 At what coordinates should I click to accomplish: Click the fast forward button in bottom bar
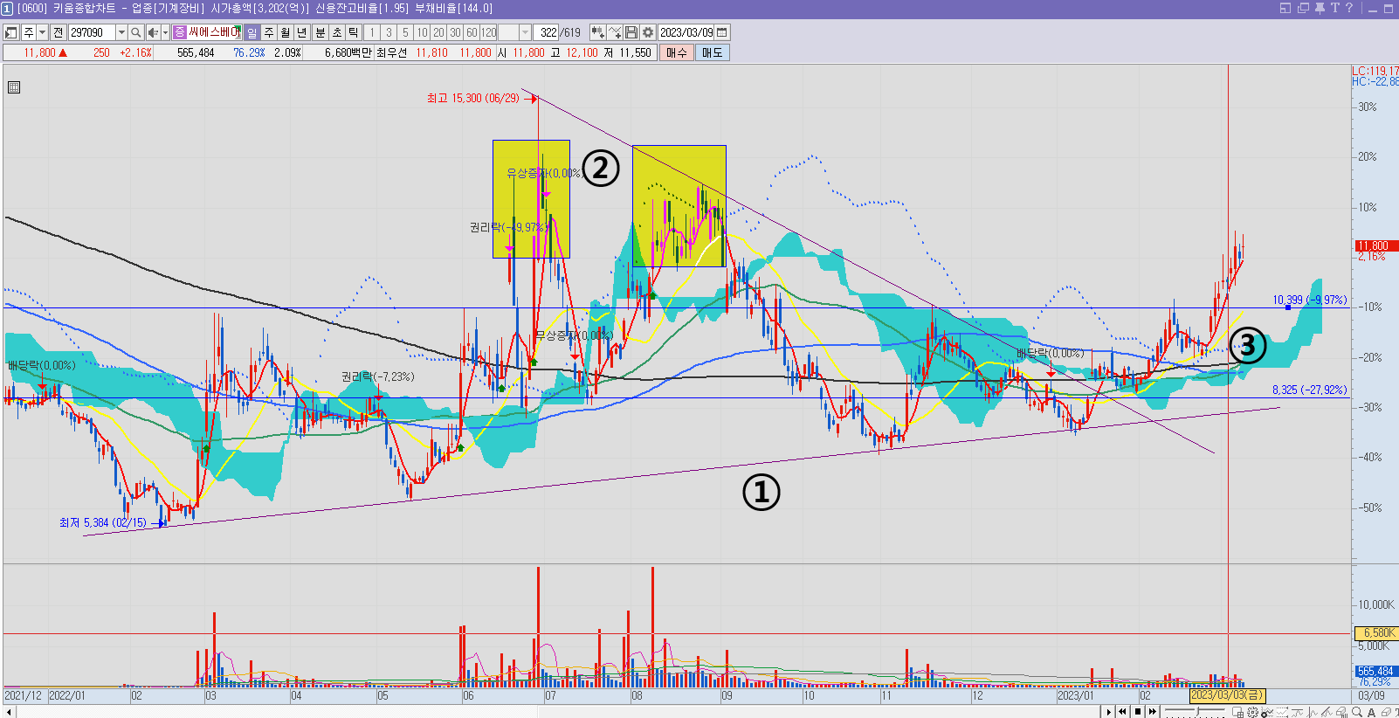(x=1153, y=712)
